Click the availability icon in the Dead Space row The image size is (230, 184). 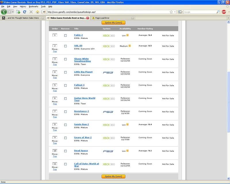127,151
